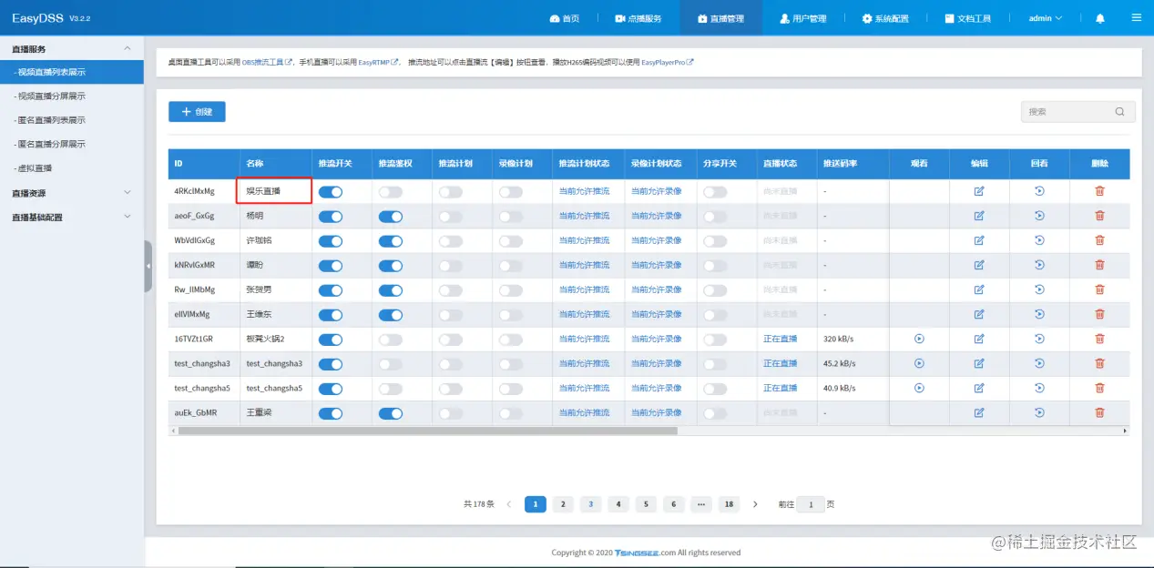Open edit icon for aeoF_GxGg row
This screenshot has width=1154, height=568.
click(979, 216)
